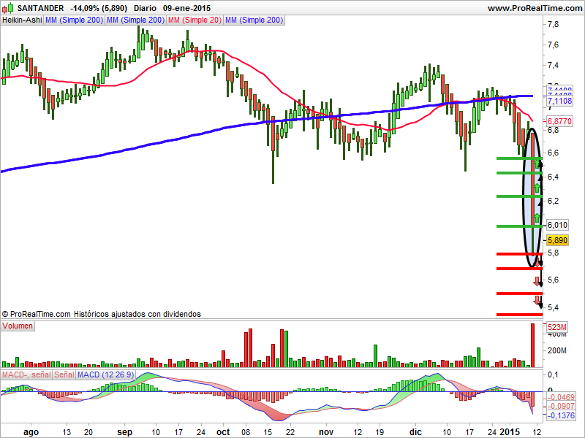Click the red 6,8770 price tag
Screen dimensions: 585x438
click(559, 121)
